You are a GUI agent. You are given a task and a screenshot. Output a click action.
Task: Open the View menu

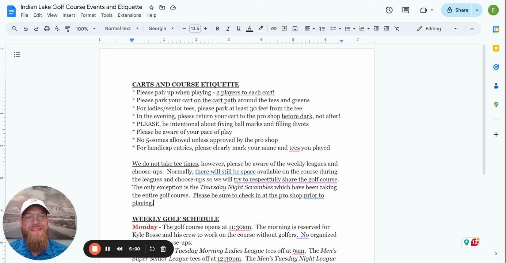point(52,15)
